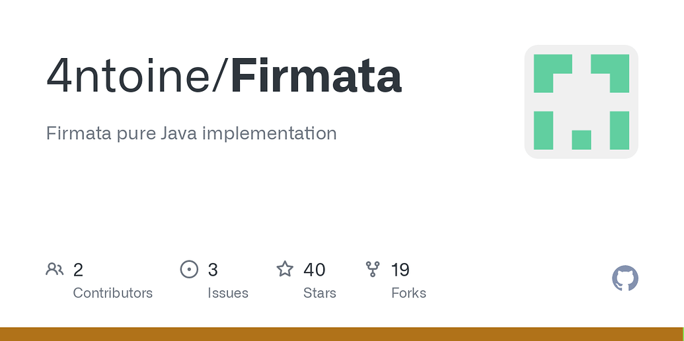Click the contributors count number 2
This screenshot has height=341, width=684.
pyautogui.click(x=78, y=270)
